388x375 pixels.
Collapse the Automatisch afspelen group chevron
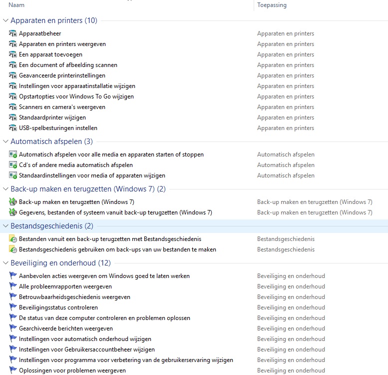[5, 141]
